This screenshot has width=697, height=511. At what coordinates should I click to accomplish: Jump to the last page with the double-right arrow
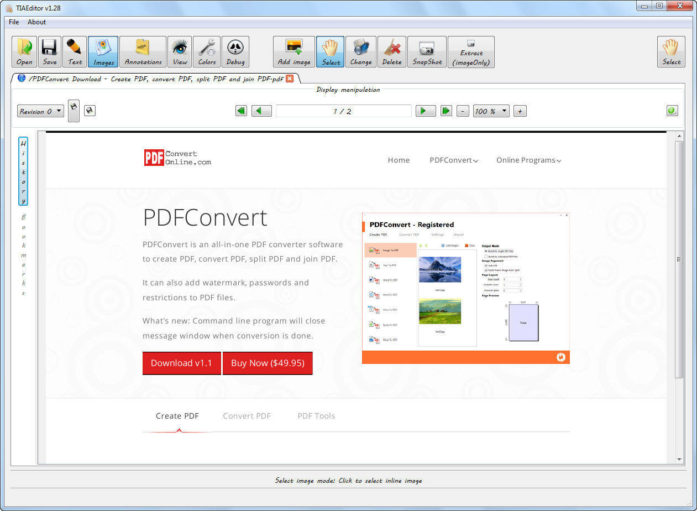446,111
